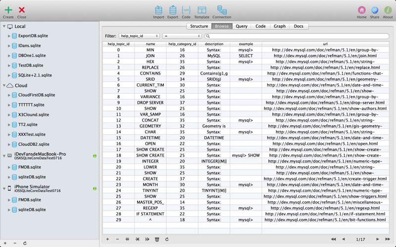Expand the TestDB.sqlite database
396x247 pixels.
9,66
